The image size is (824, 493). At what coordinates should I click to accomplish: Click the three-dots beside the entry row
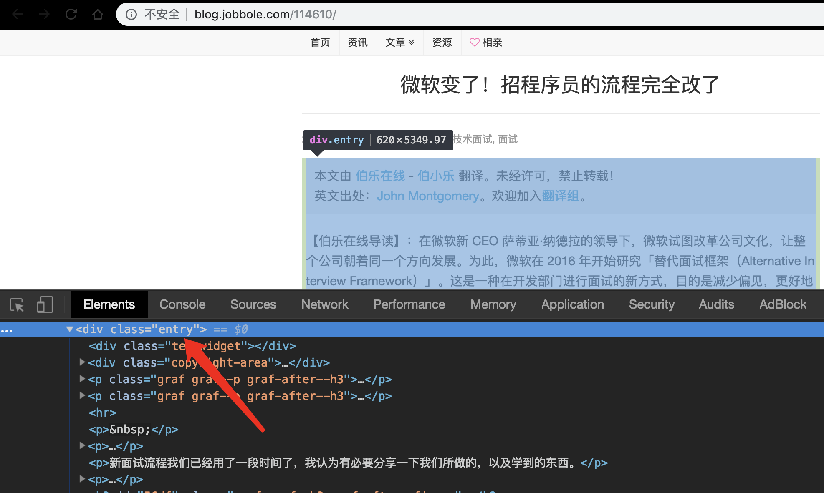point(7,331)
